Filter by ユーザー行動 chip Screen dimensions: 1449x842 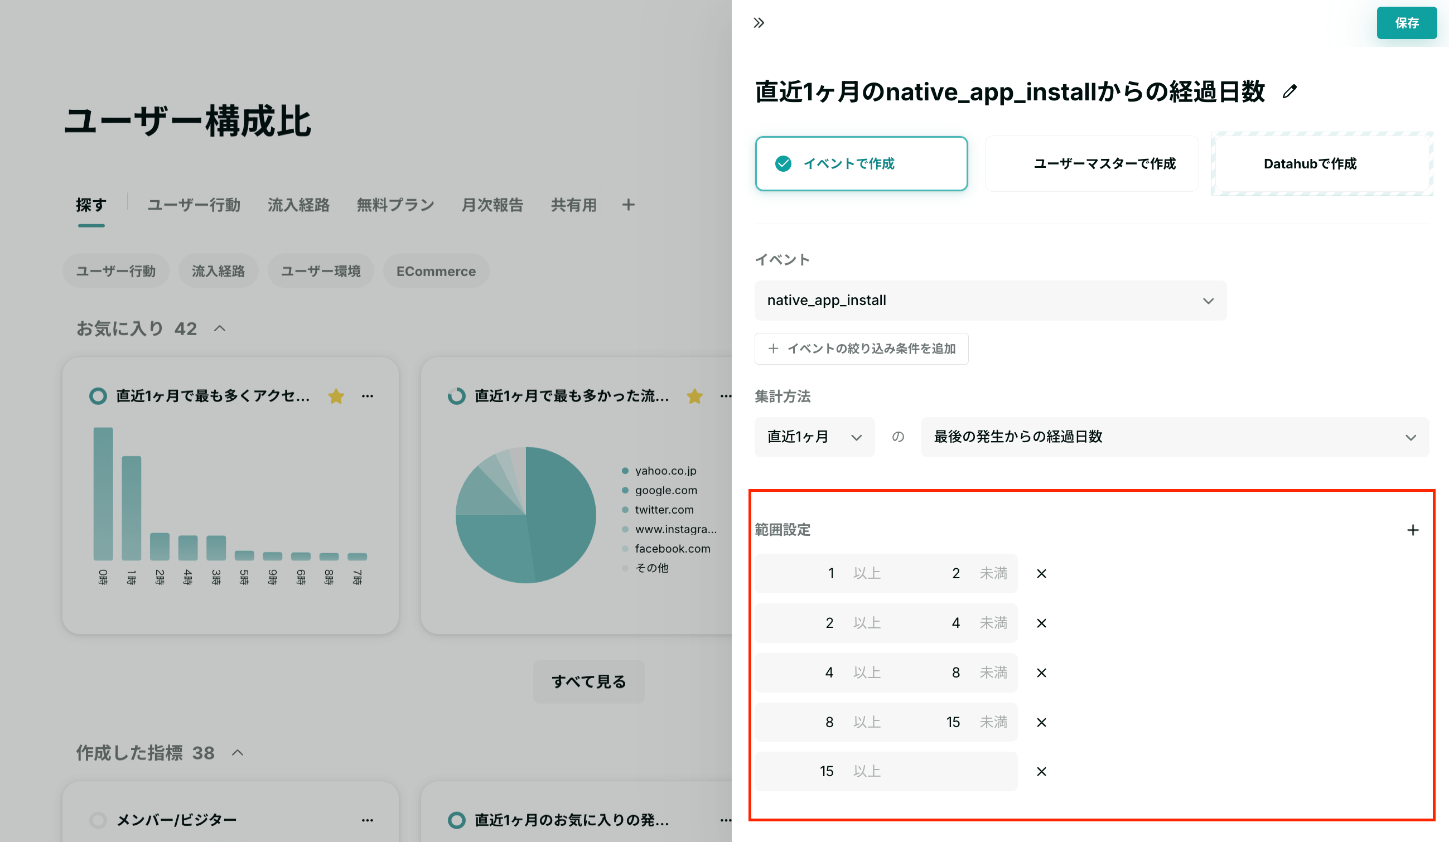tap(115, 271)
